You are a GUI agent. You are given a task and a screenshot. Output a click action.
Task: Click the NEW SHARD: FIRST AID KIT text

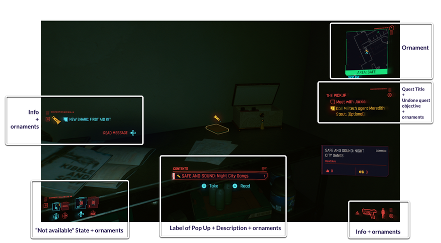coord(90,119)
